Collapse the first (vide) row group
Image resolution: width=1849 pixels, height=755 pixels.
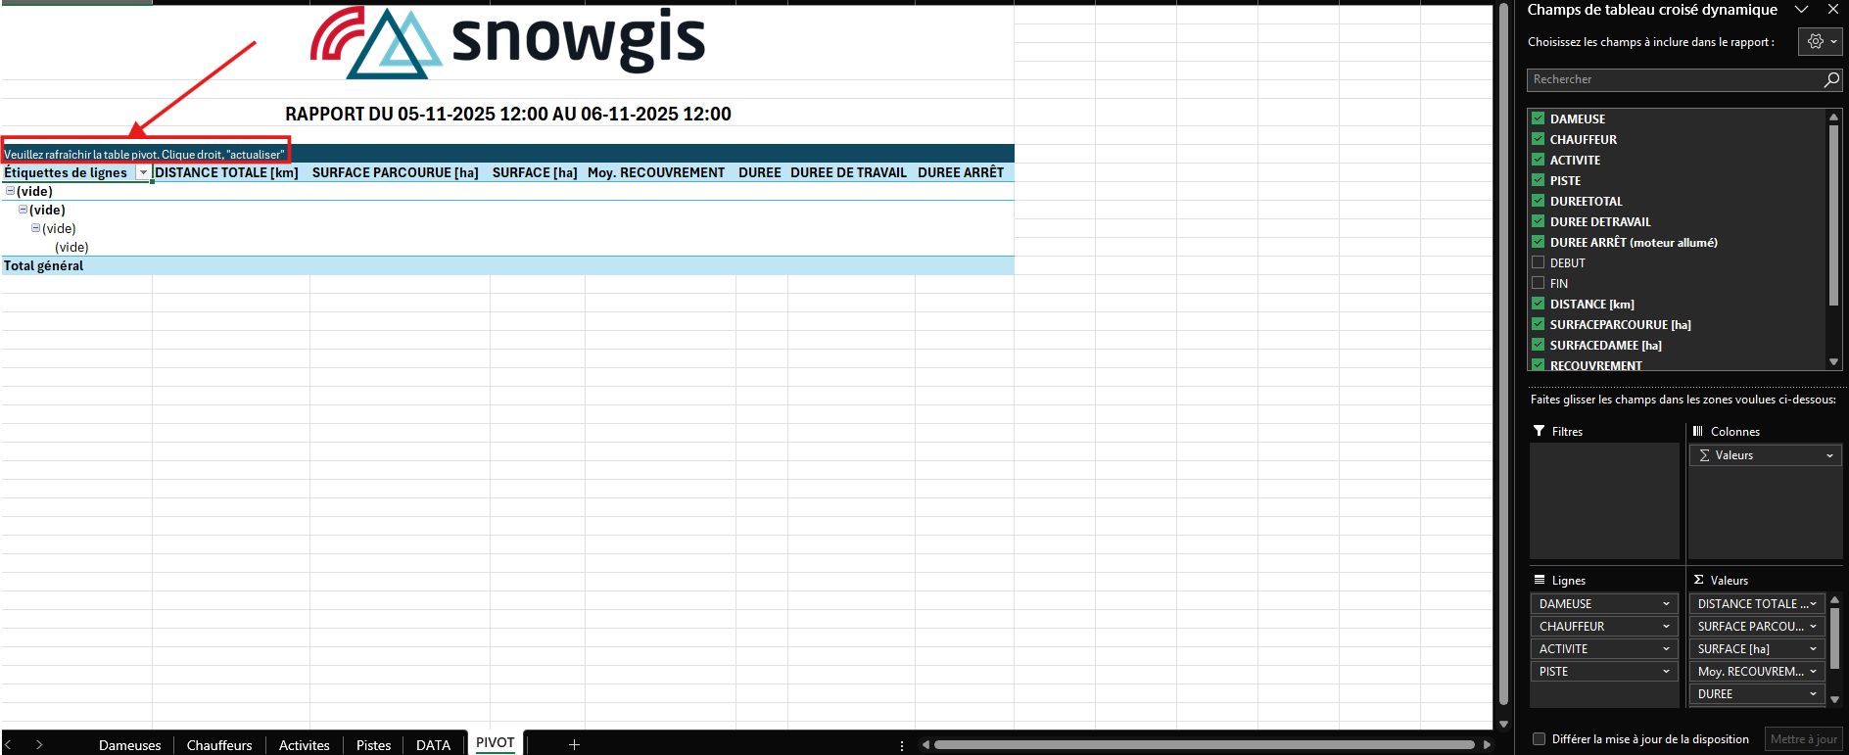tap(11, 191)
